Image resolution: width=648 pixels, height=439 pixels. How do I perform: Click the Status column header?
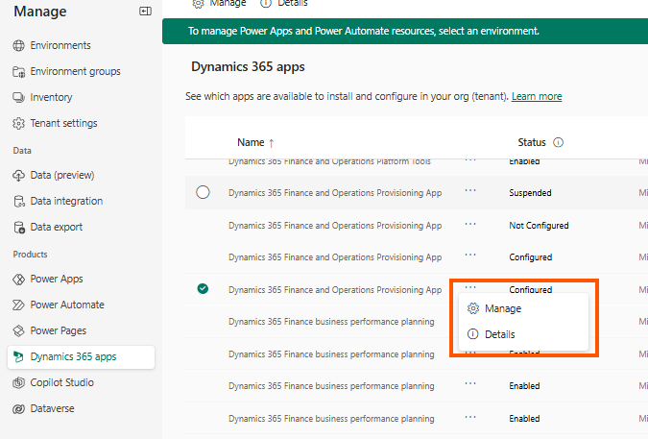tap(532, 142)
